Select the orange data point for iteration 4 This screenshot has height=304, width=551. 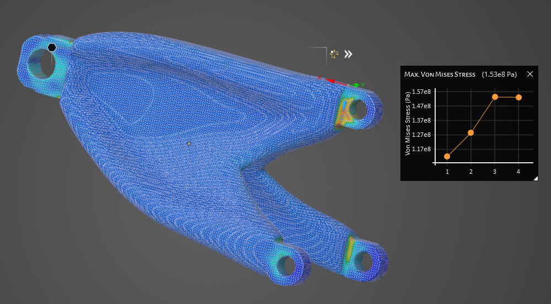[x=518, y=97]
